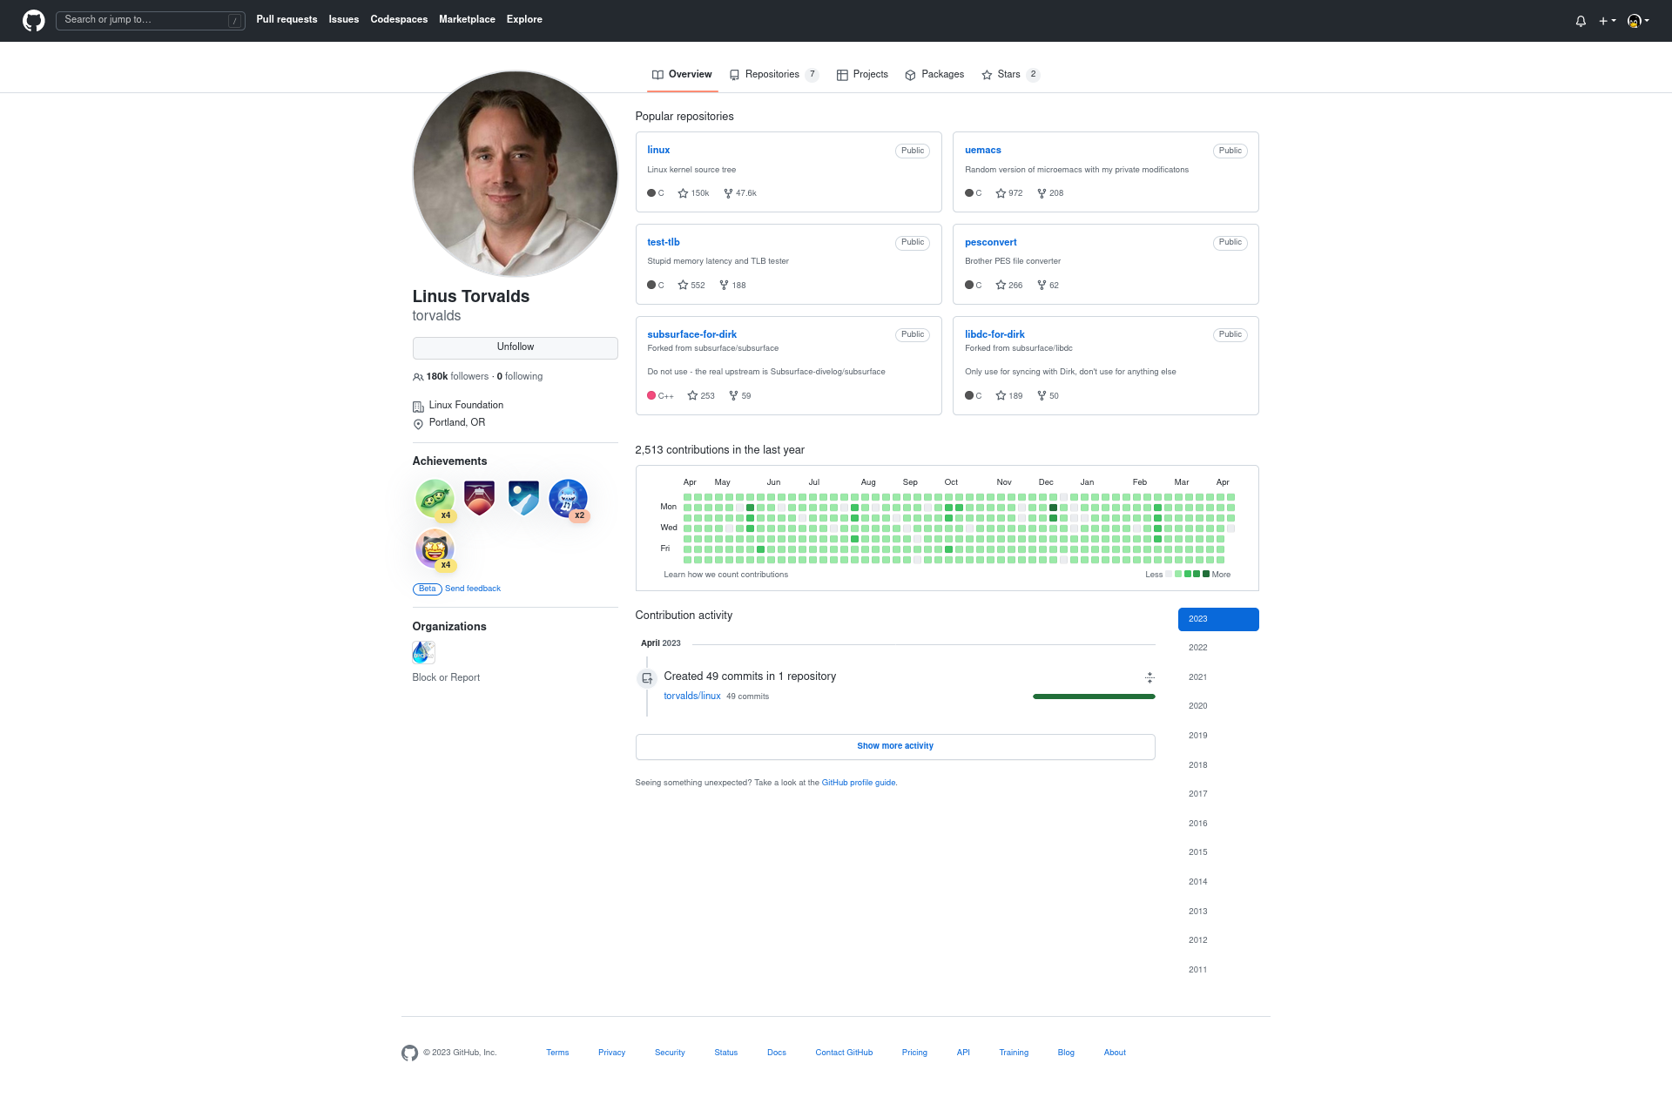Open the uemacs repository link

982,151
